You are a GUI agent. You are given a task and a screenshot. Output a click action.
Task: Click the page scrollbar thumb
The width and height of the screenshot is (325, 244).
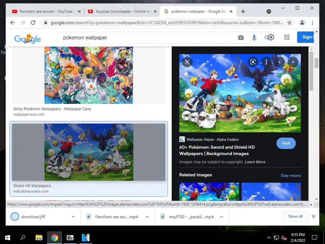[x=316, y=63]
